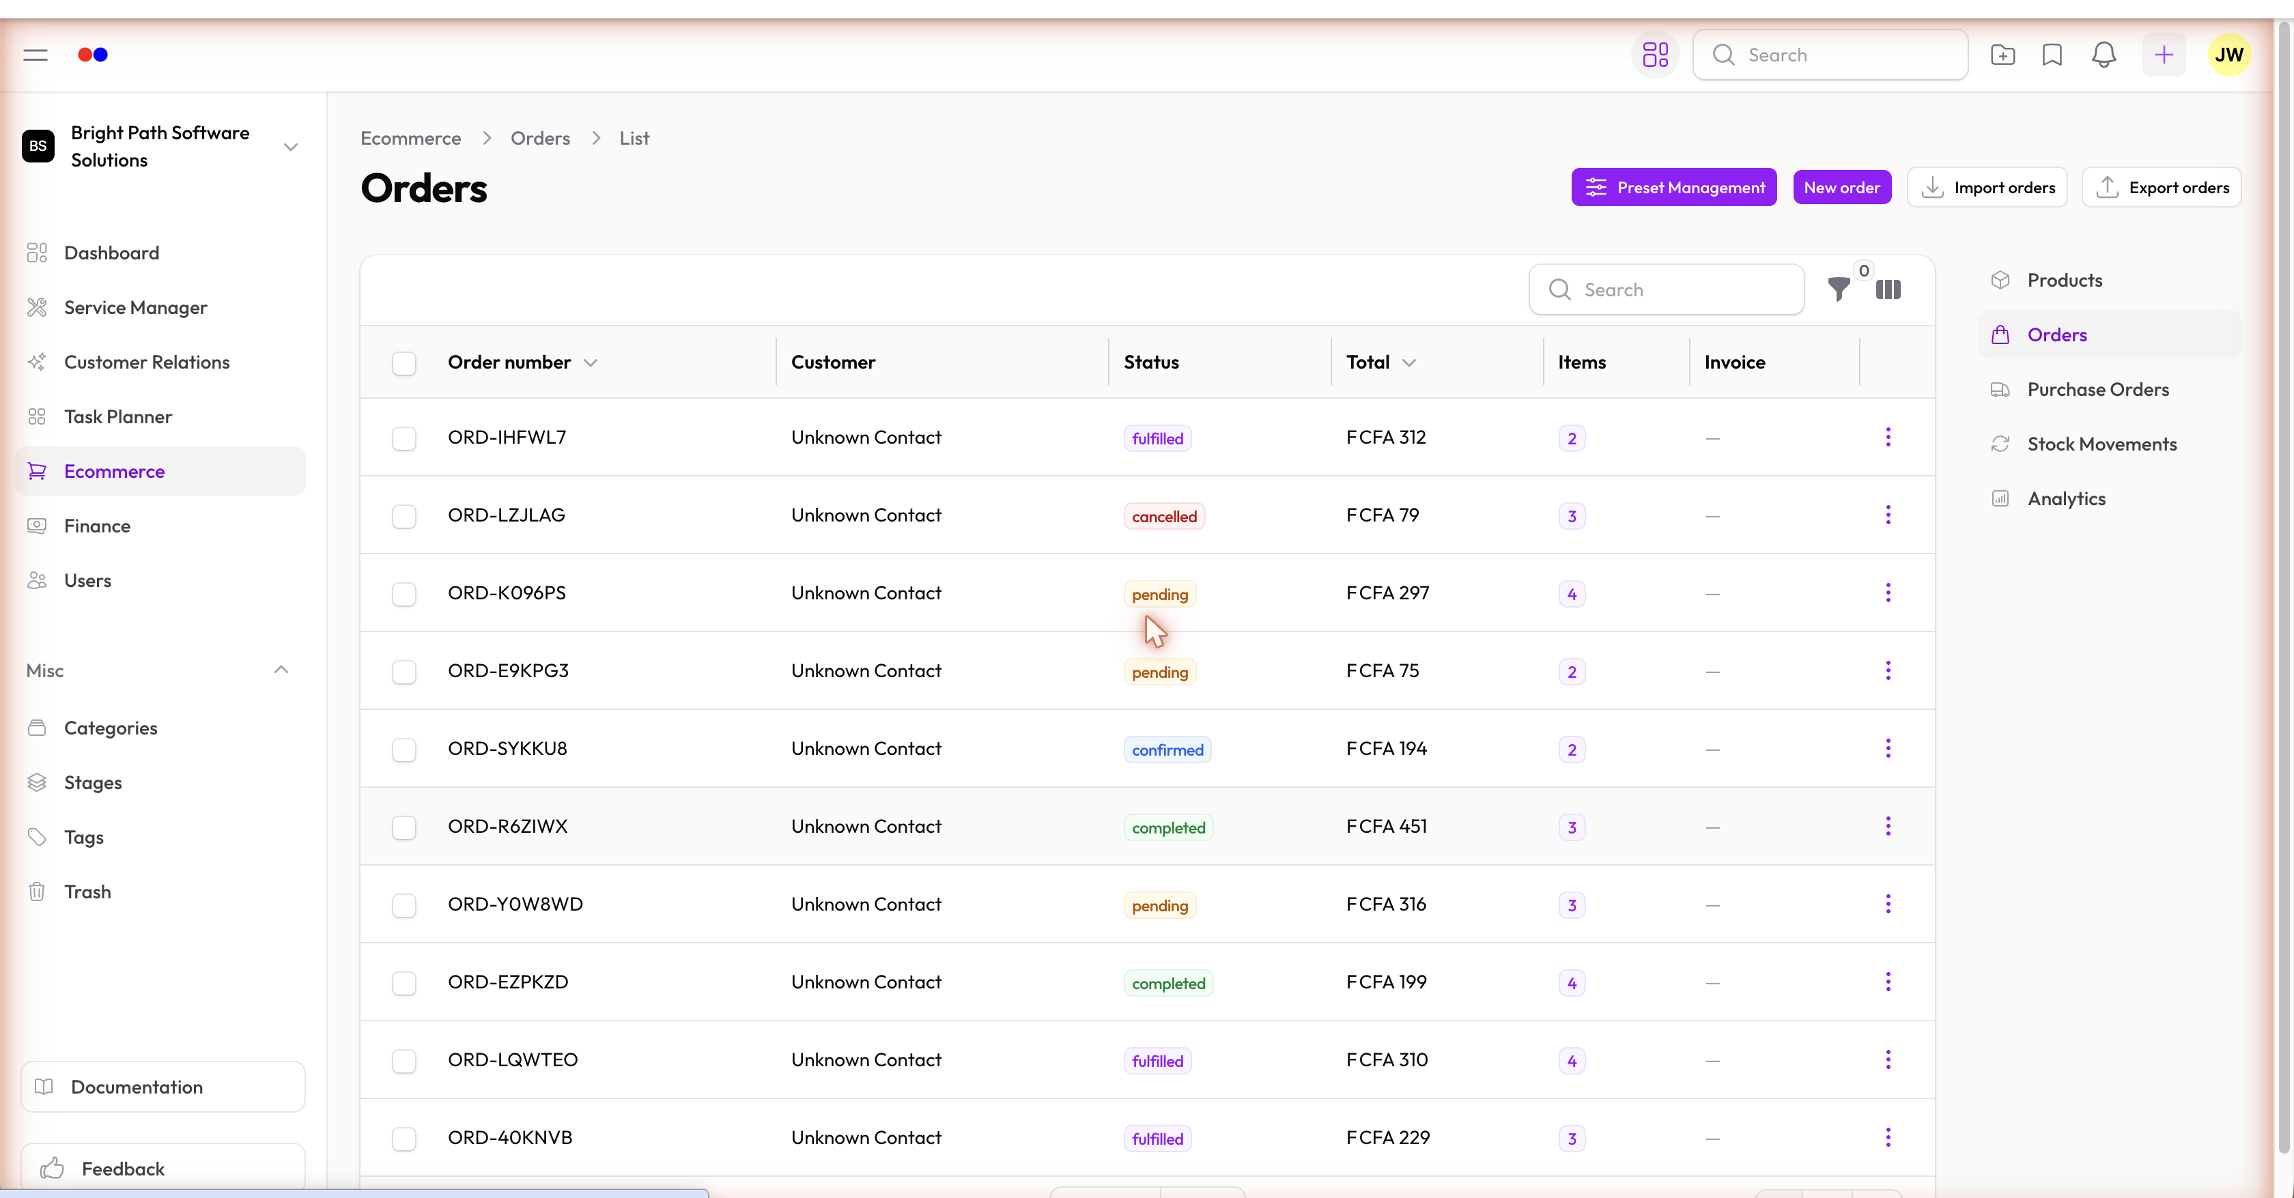Toggle the hamburger sidebar menu
Screen dimensions: 2294x1198
click(36, 55)
